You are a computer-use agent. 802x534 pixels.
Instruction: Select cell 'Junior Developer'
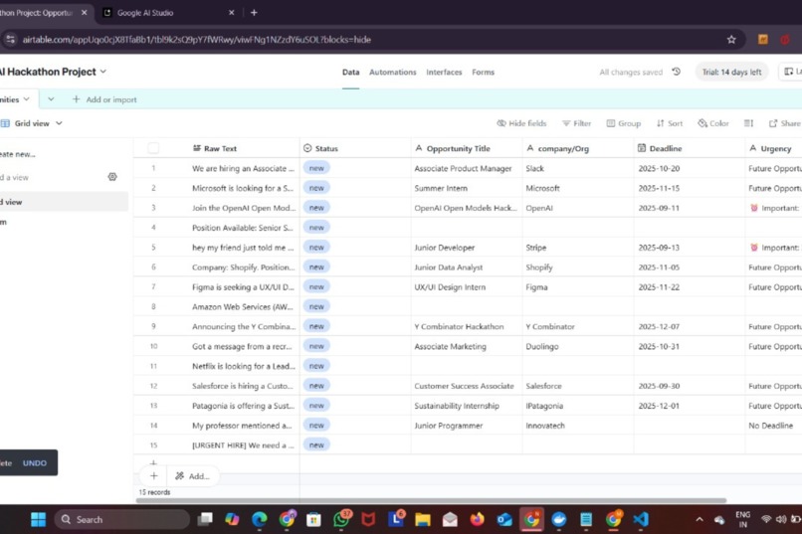[x=467, y=248]
